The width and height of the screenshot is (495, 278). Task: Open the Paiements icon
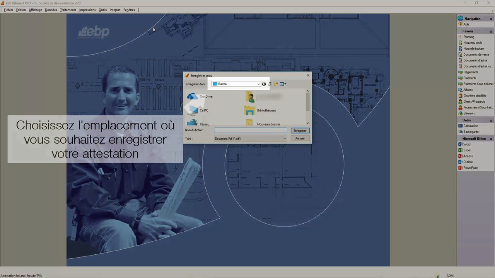point(460,78)
